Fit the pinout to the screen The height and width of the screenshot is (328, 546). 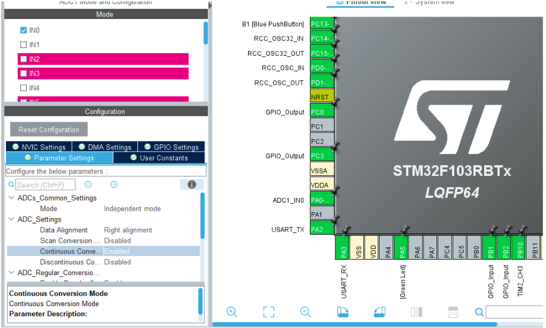(268, 311)
